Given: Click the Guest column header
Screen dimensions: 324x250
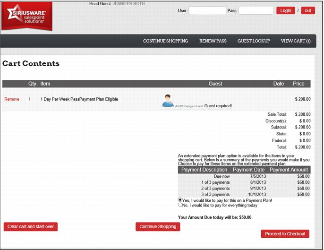Looking at the screenshot, I should coord(215,84).
